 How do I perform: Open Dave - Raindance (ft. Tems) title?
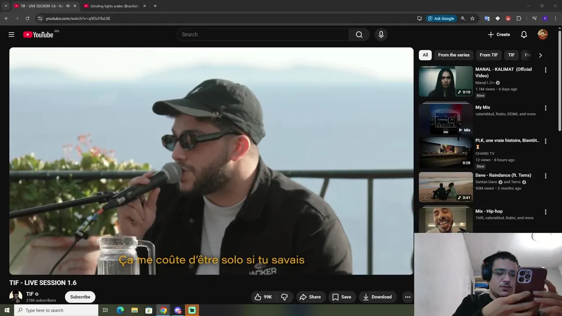(x=503, y=176)
